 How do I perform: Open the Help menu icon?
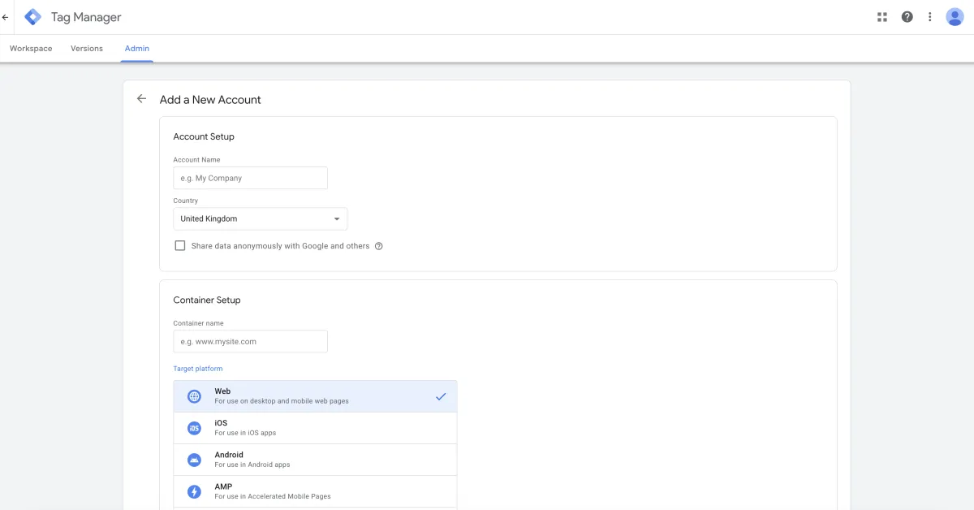click(907, 17)
